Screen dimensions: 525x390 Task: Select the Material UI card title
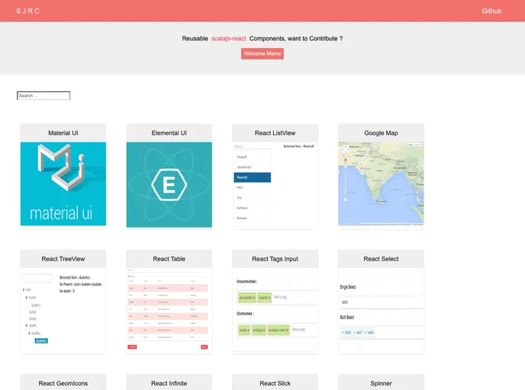coord(63,133)
